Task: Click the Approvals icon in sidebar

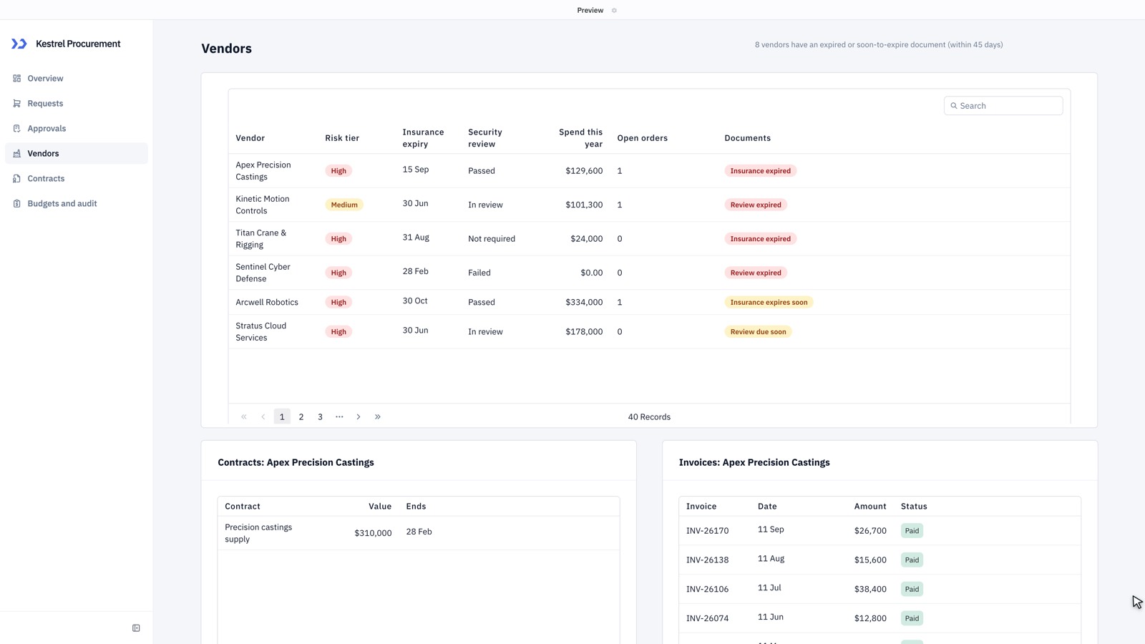Action: tap(16, 129)
